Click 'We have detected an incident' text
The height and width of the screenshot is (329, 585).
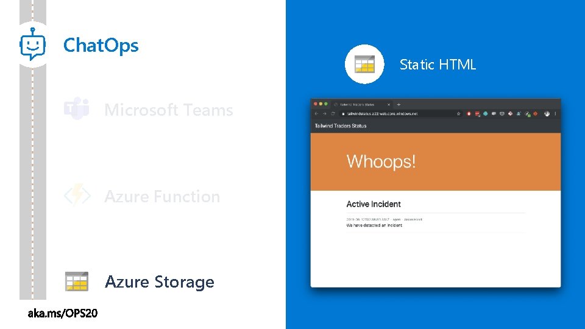tap(374, 225)
